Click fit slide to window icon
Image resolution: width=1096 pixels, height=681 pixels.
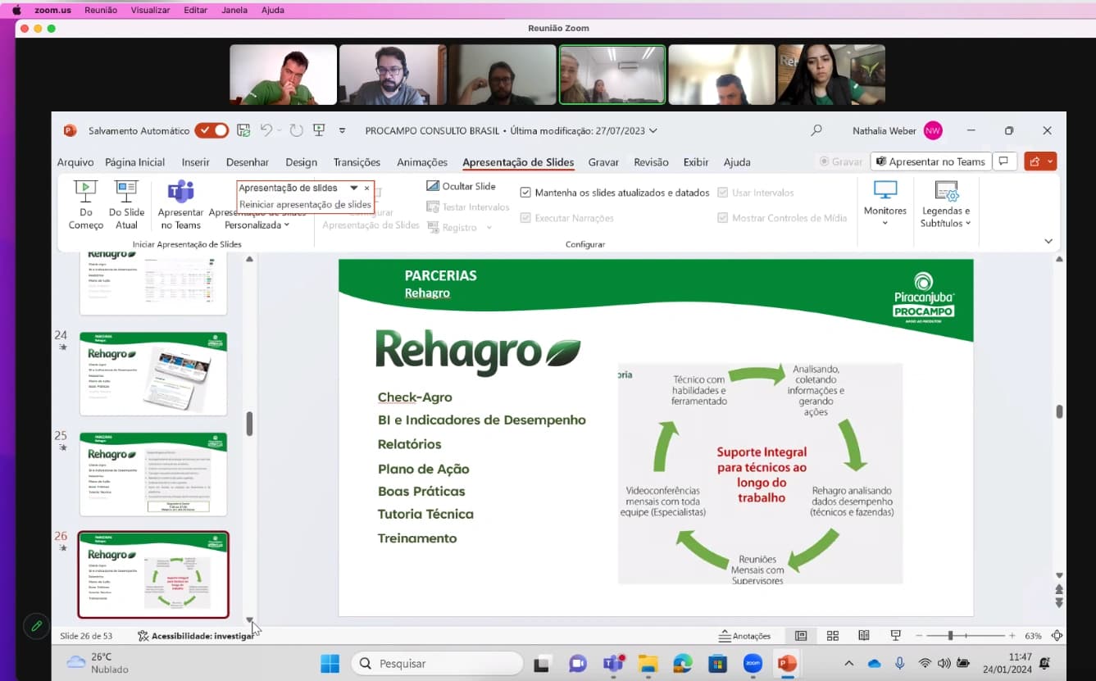click(1057, 636)
